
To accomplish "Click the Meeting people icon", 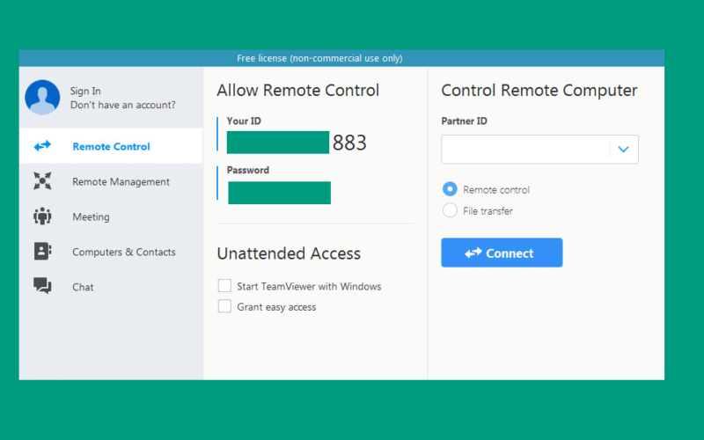I will (x=42, y=216).
